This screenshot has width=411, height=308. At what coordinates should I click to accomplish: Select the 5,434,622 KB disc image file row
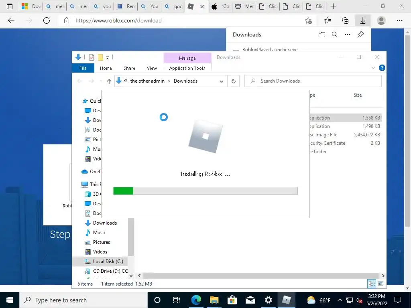click(x=346, y=135)
